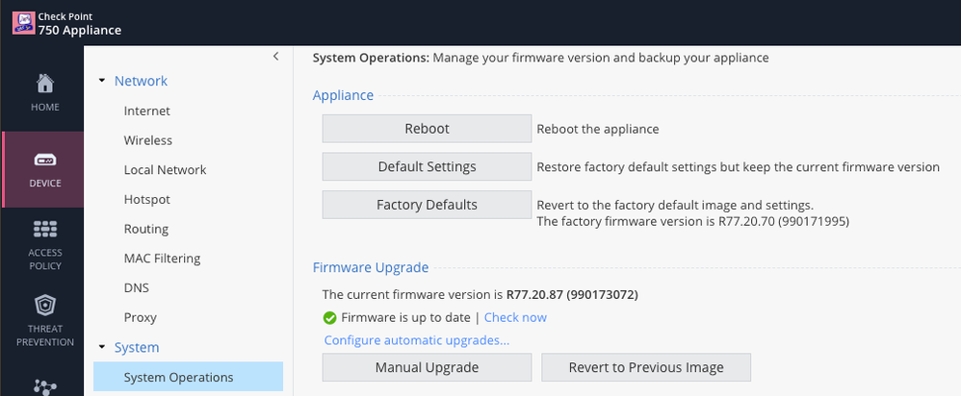Click the Firmware Upgrade section heading
The height and width of the screenshot is (396, 961).
(371, 267)
